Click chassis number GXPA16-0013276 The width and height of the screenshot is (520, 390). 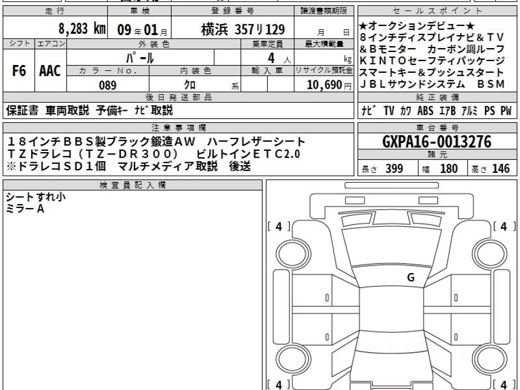437,142
